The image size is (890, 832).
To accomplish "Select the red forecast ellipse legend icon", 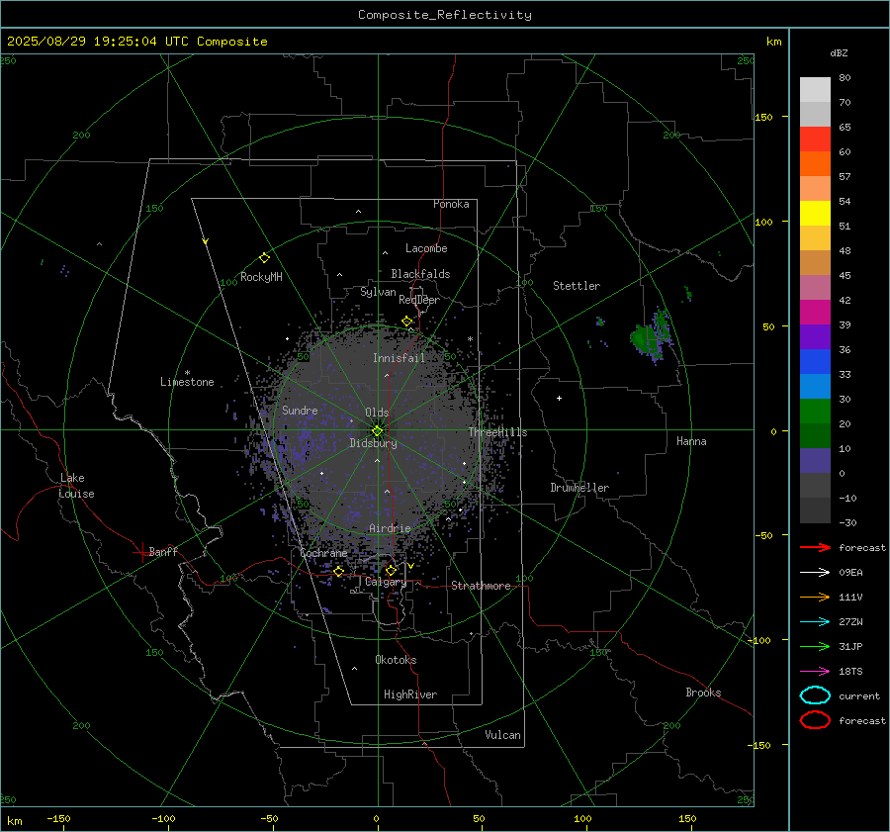I will click(815, 720).
